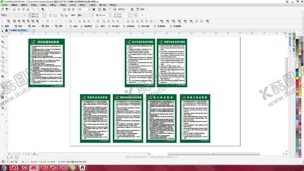Set landscape page orientation
This screenshot has height=171, width=304.
pyautogui.click(x=55, y=15)
